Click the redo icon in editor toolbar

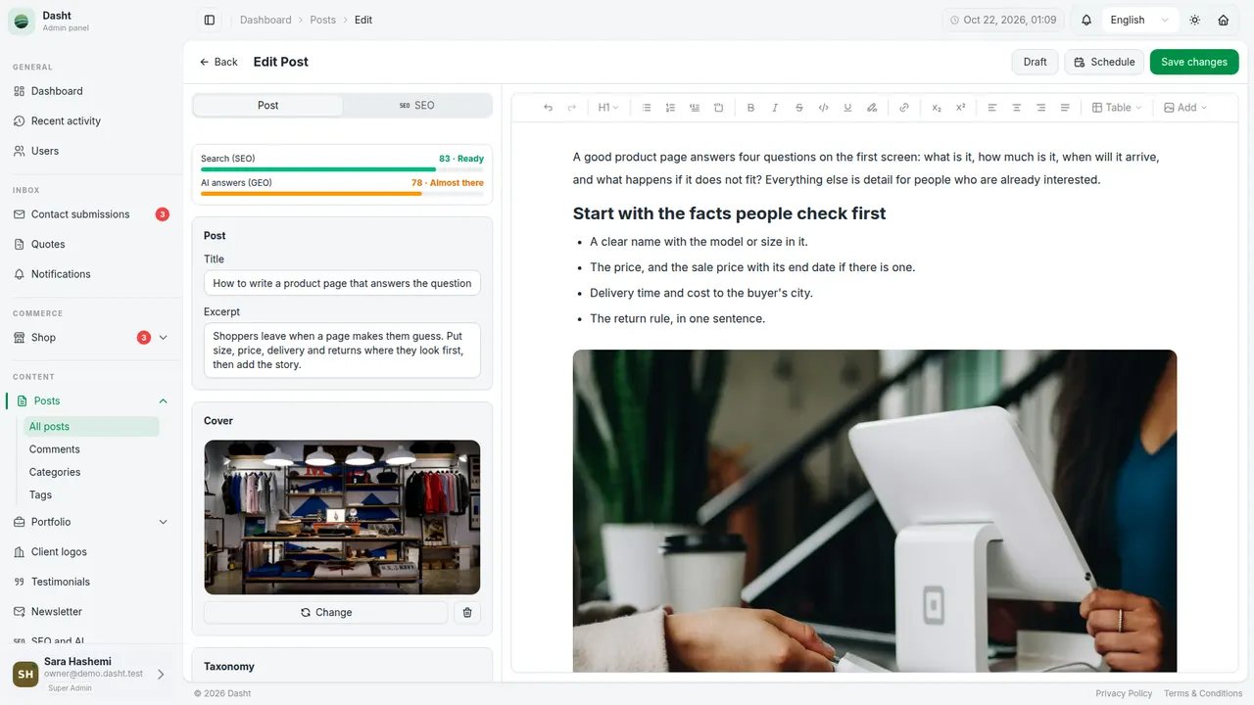(572, 108)
